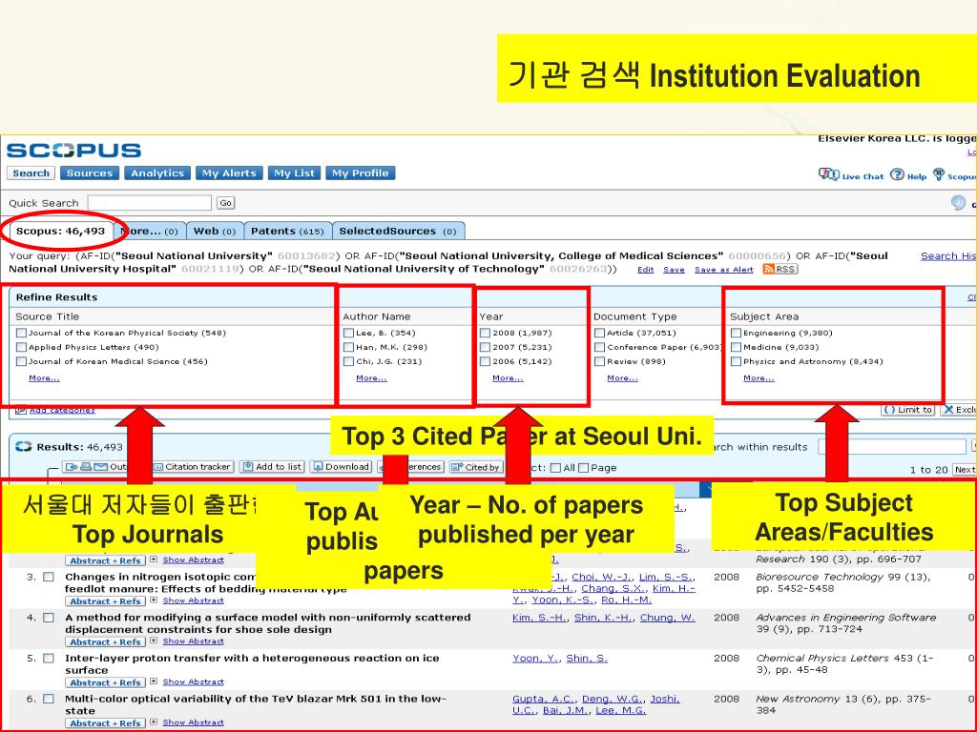Tick Select All checkbox
Image resolution: width=977 pixels, height=732 pixels.
[556, 468]
